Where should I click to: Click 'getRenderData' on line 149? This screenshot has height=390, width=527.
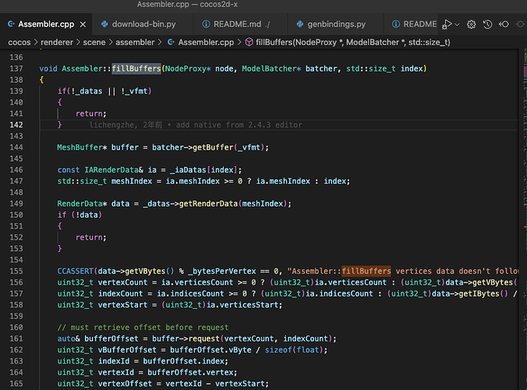click(208, 204)
